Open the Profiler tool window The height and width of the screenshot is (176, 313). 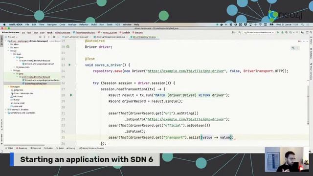point(48,148)
